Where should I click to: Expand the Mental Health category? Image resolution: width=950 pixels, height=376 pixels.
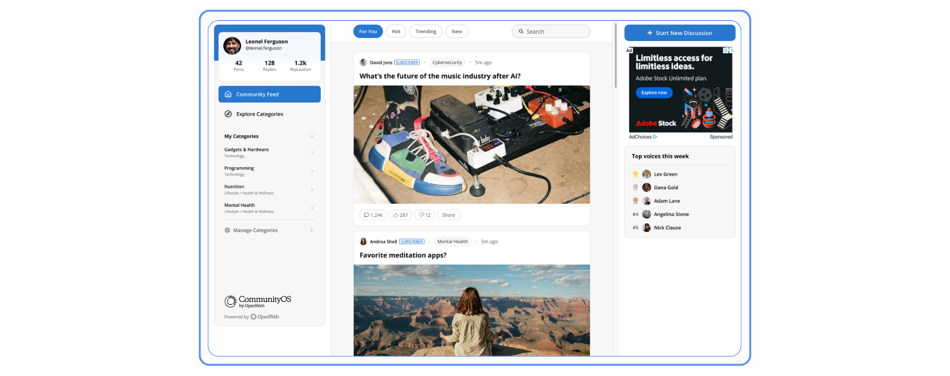pos(312,208)
